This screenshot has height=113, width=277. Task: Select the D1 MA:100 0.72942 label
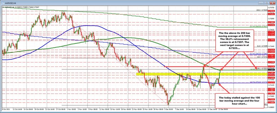pos(259,54)
